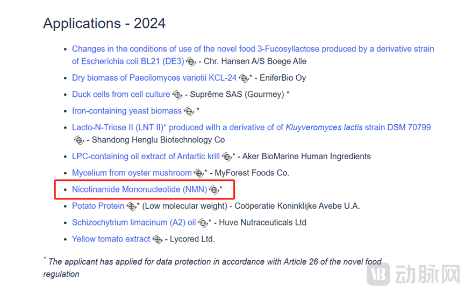Open the Yellow tomato extract link
465x291 pixels.
tap(111, 239)
